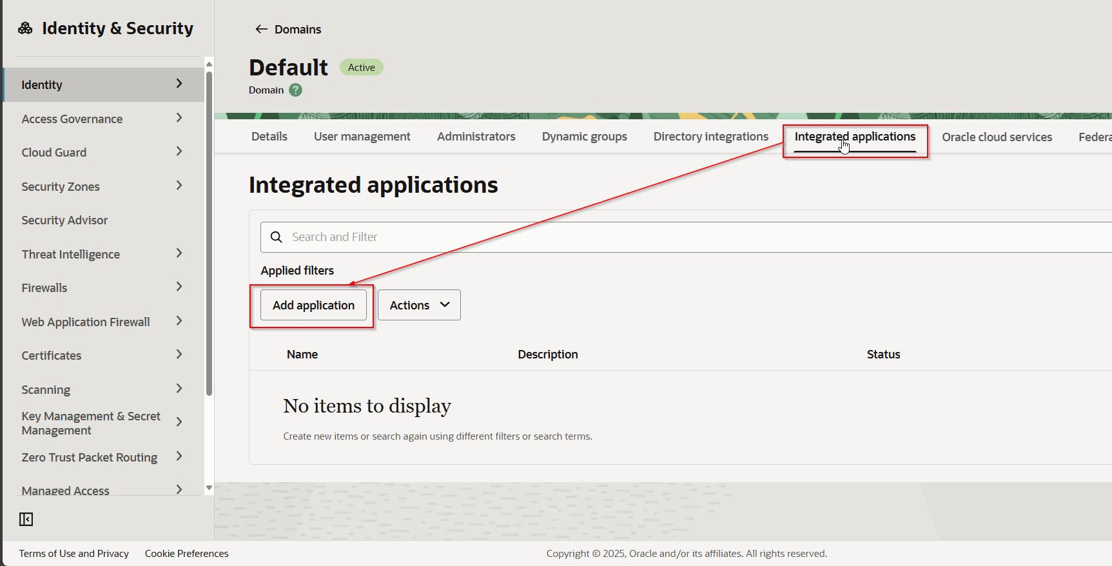Select the Dynamic groups tab
Viewport: 1112px width, 566px height.
tap(585, 137)
